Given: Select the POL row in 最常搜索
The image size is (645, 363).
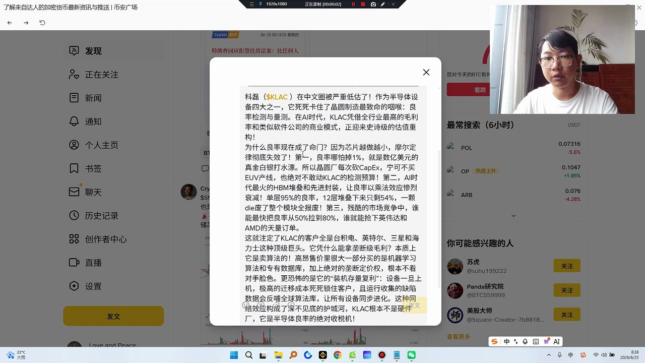Looking at the screenshot, I should pos(514,148).
